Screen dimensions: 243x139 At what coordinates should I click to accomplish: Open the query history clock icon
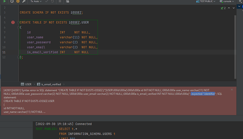12,1
